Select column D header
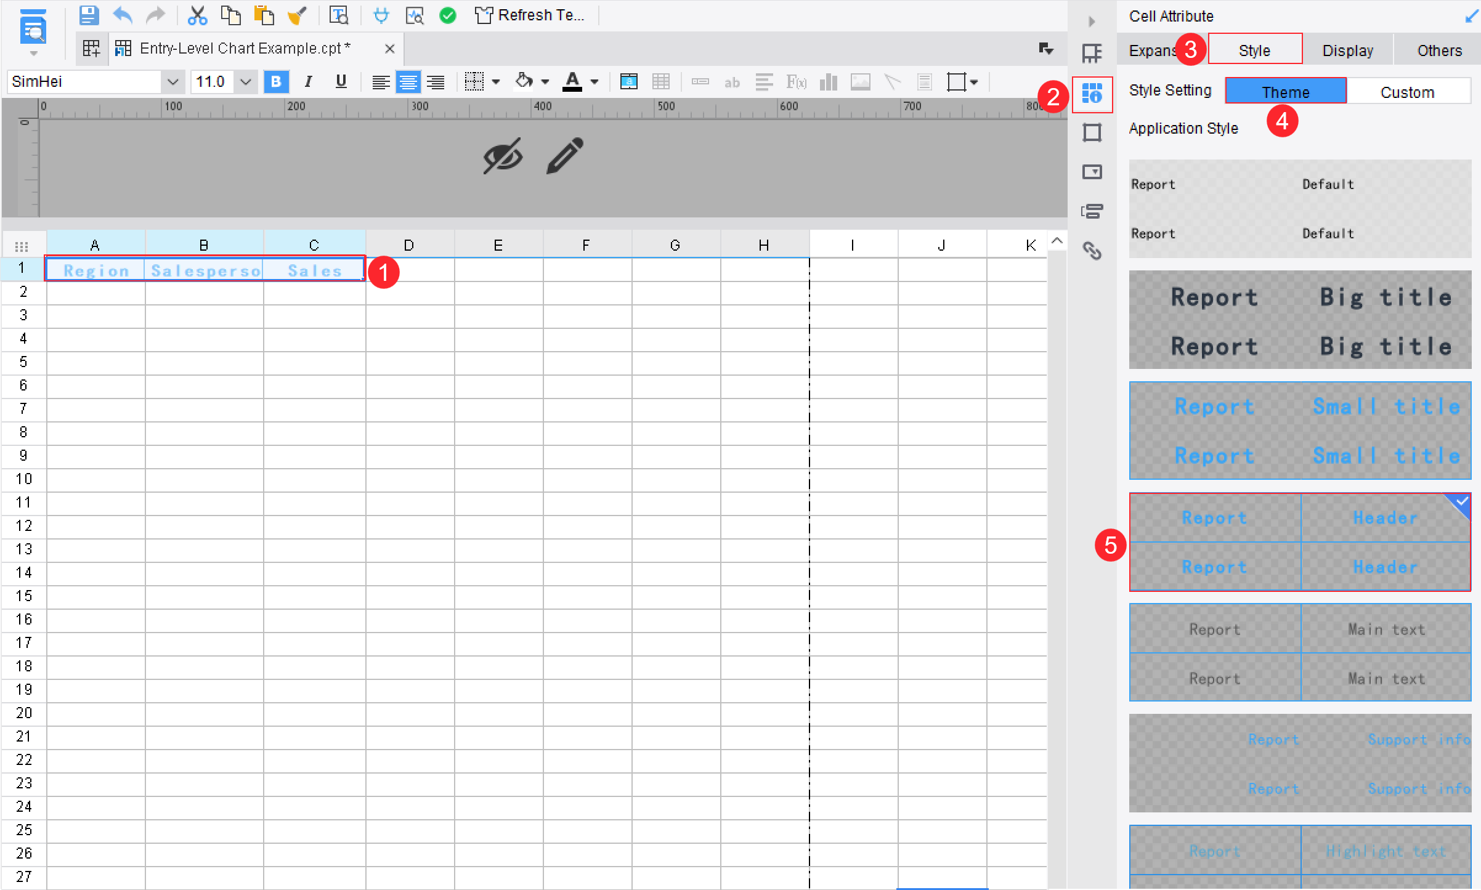1481x890 pixels. (410, 245)
